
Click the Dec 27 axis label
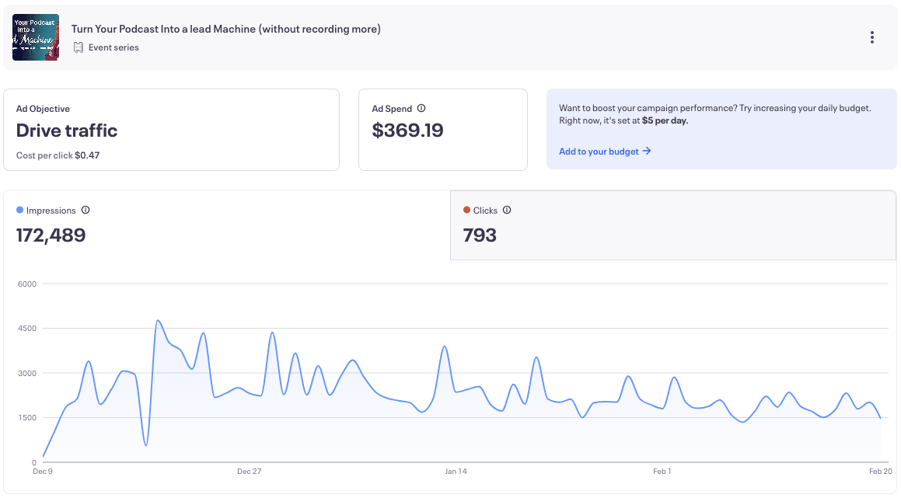point(249,471)
